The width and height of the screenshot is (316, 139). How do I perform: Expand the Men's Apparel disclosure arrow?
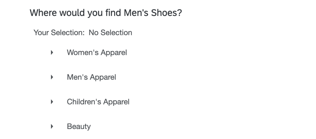coord(52,77)
